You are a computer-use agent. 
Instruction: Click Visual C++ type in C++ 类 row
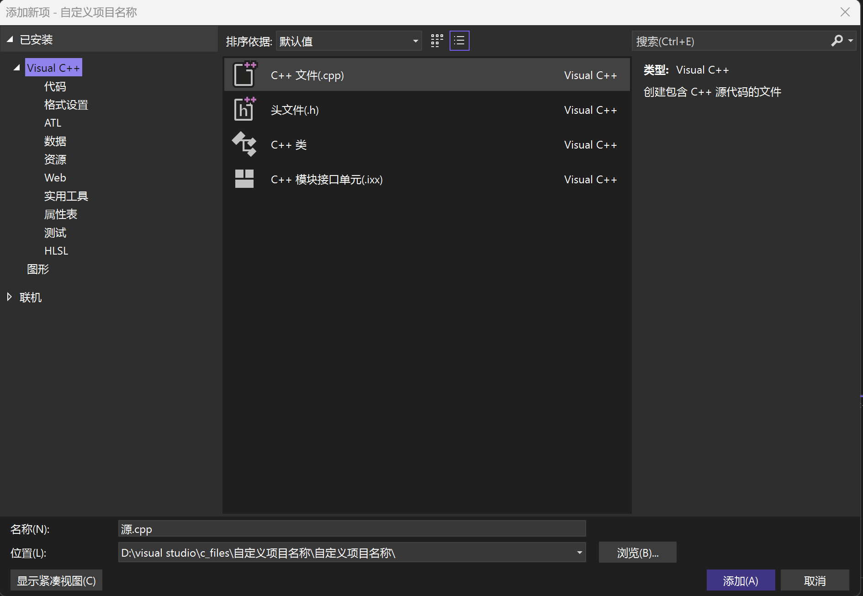[x=590, y=145]
